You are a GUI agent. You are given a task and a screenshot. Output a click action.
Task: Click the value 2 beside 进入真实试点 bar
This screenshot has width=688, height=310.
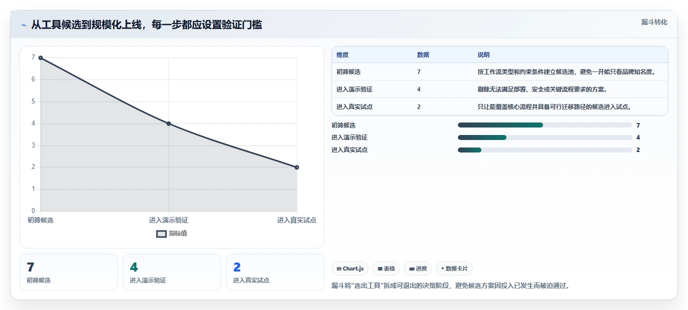click(638, 150)
